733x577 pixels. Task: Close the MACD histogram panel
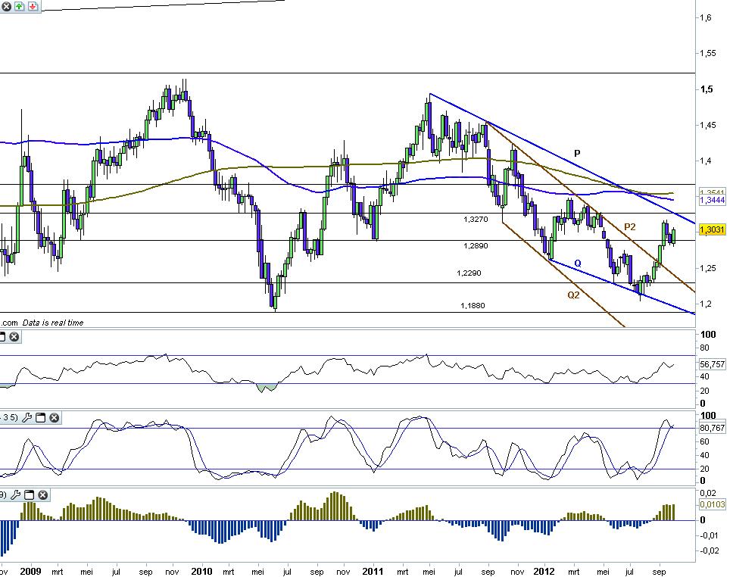[42, 494]
